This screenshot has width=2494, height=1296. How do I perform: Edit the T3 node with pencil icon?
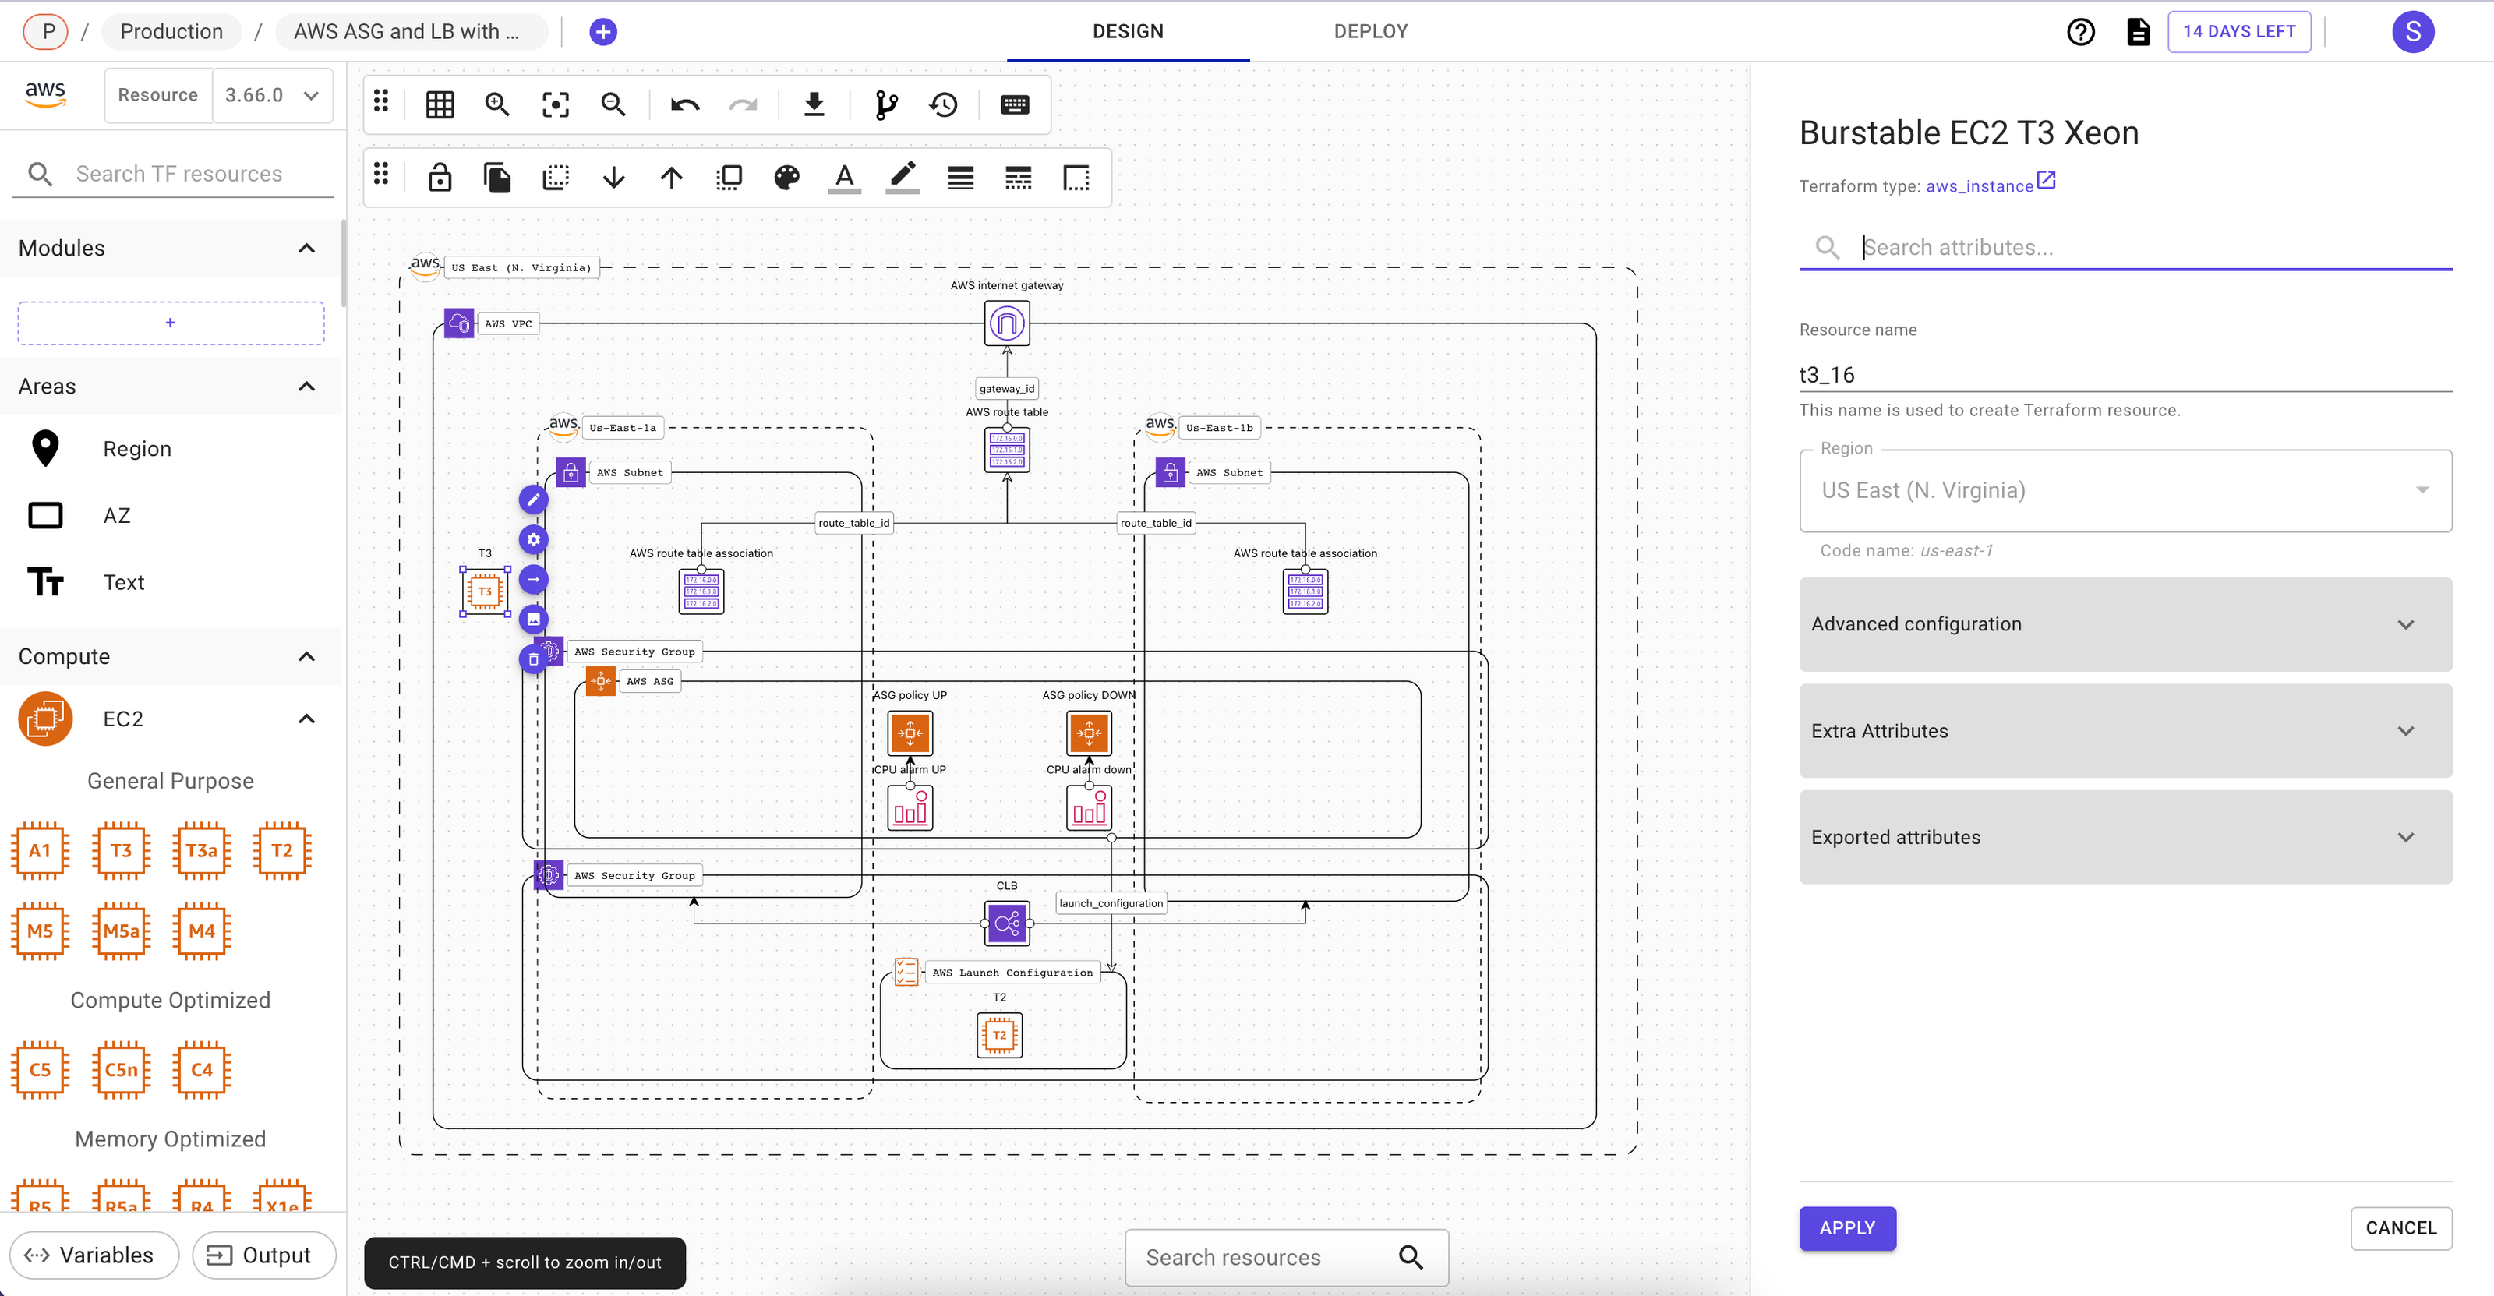point(533,500)
